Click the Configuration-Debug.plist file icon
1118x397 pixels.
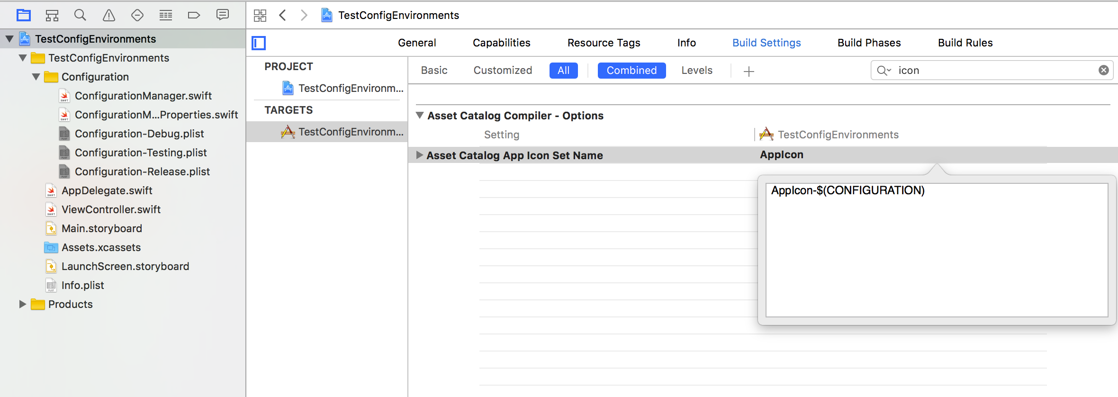point(65,134)
